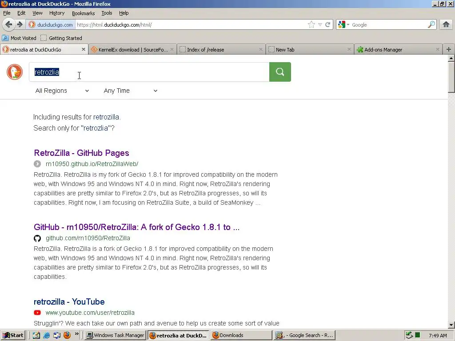Click the green square system tray icon
The height and width of the screenshot is (341, 455).
click(418, 335)
